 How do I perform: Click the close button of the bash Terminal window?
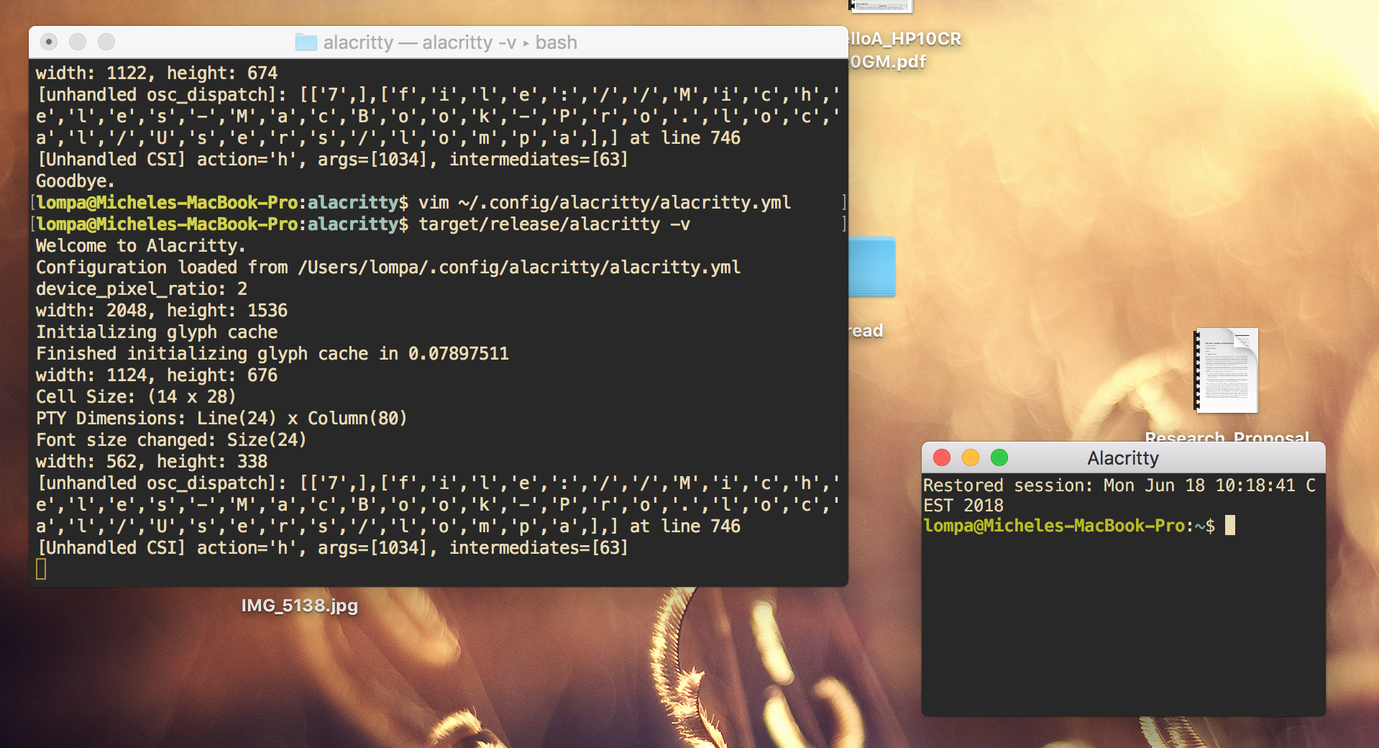coord(49,42)
